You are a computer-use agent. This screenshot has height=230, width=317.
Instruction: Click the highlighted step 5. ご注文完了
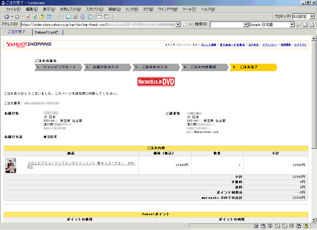coord(253,67)
